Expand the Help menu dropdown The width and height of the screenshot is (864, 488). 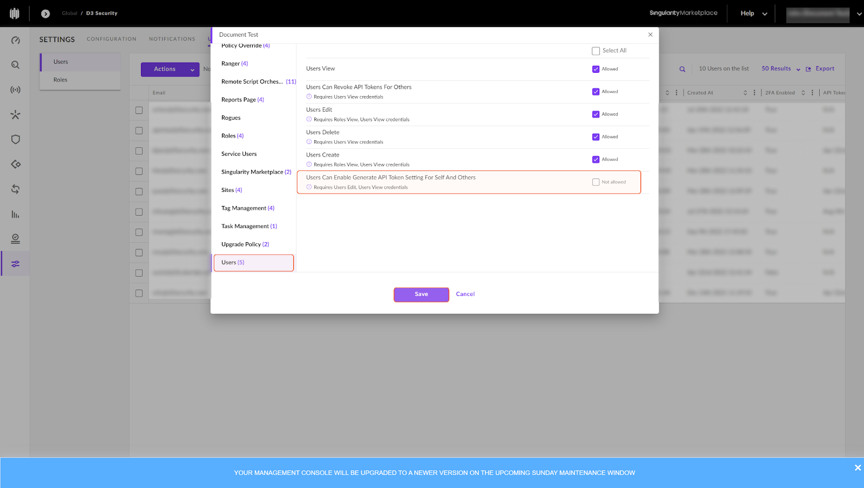[x=753, y=13]
